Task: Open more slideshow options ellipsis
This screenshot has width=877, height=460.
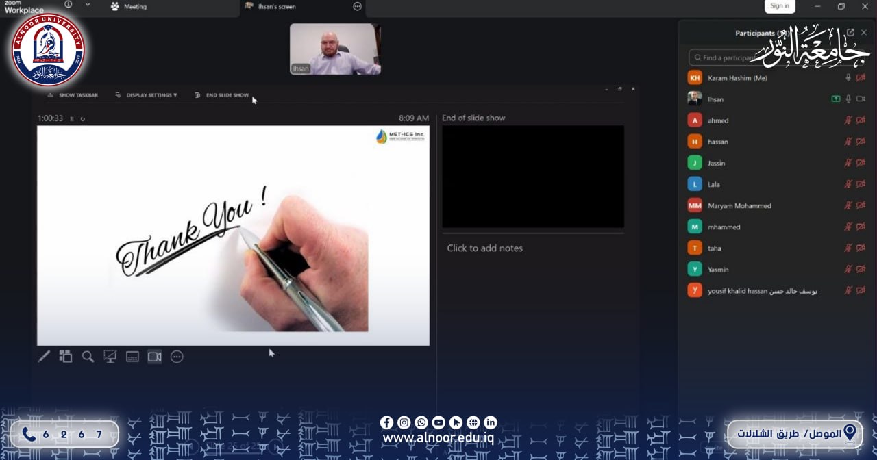Action: pyautogui.click(x=177, y=356)
